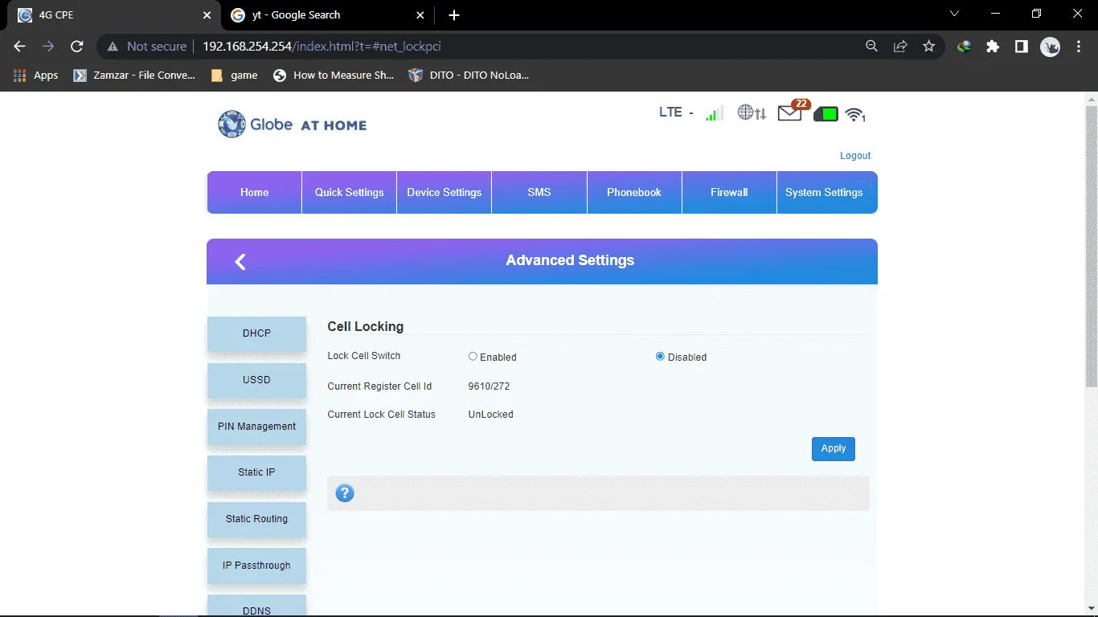1098x617 pixels.
Task: Open the DDNS sidebar button
Action: [x=256, y=607]
